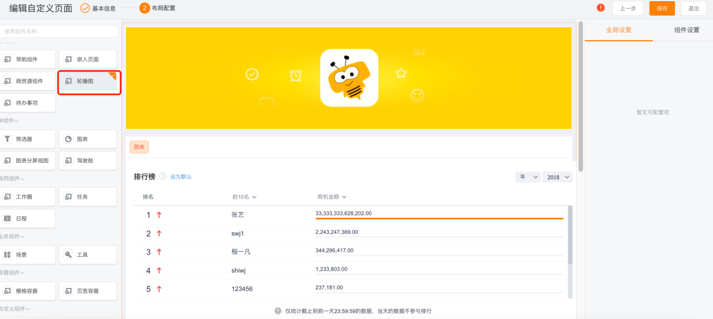Click the name shiwj in ranking
The width and height of the screenshot is (713, 319).
coord(238,271)
